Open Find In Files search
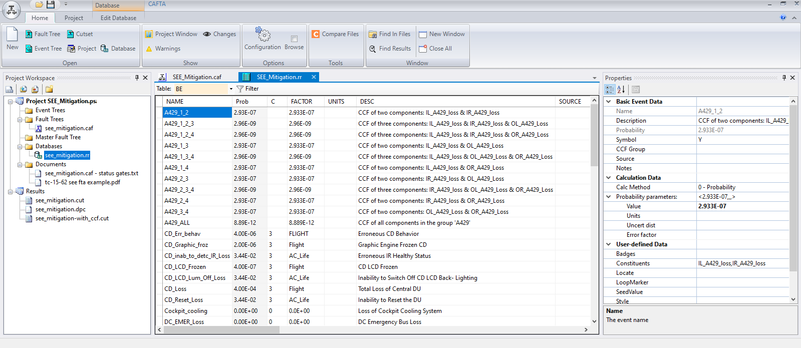Viewport: 801px width, 348px height. pyautogui.click(x=390, y=34)
